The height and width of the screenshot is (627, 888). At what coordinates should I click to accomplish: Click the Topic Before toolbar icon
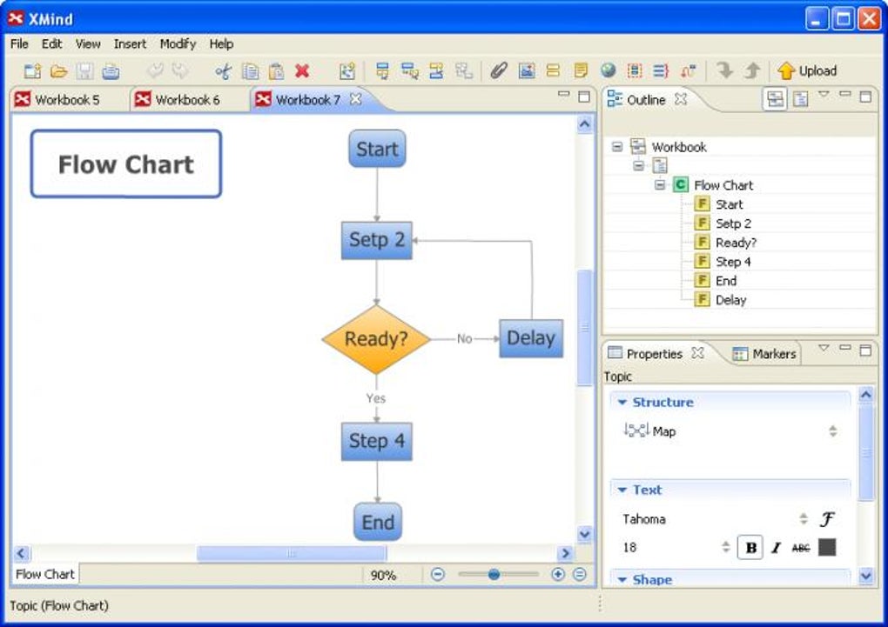(x=437, y=70)
